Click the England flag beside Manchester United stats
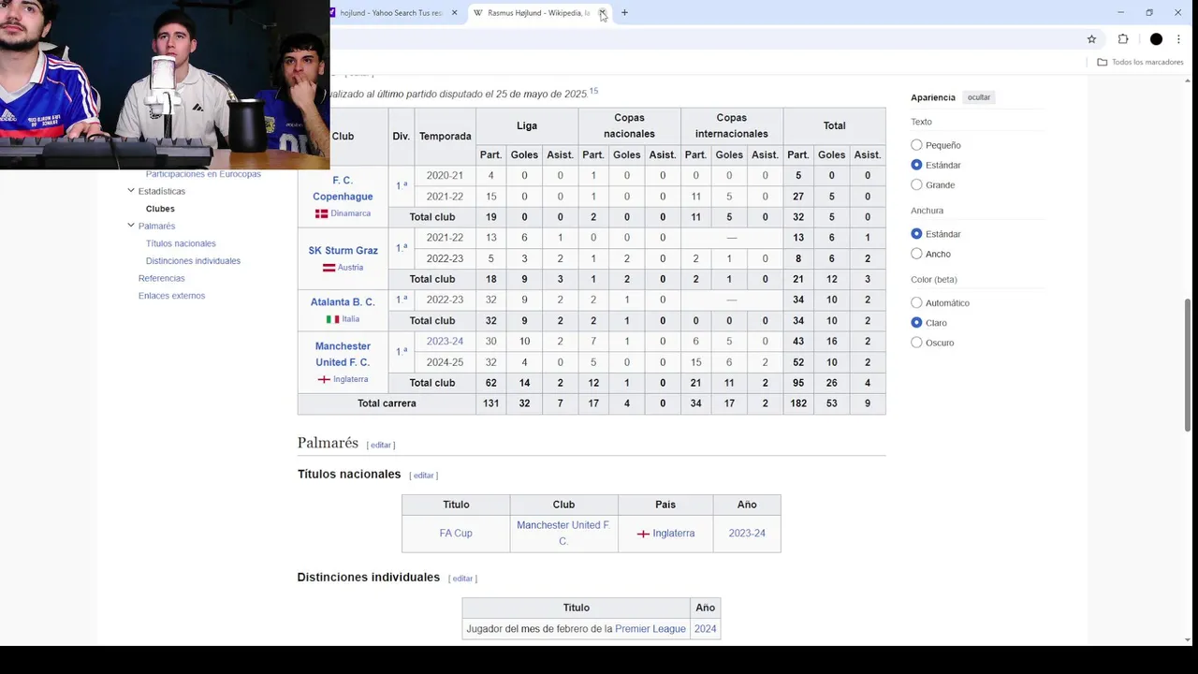1198x674 pixels. (x=324, y=379)
